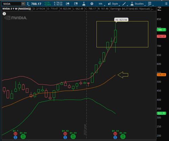Viewport: 169px width, 141px height.
Task: Open the Wk timeframe selector
Action: click(x=101, y=4)
